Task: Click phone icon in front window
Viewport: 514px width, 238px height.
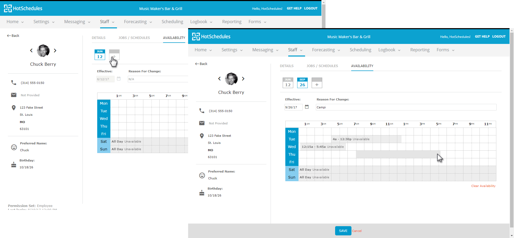Action: pos(202,111)
